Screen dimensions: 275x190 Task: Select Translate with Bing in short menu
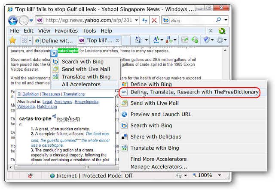[x=86, y=77]
